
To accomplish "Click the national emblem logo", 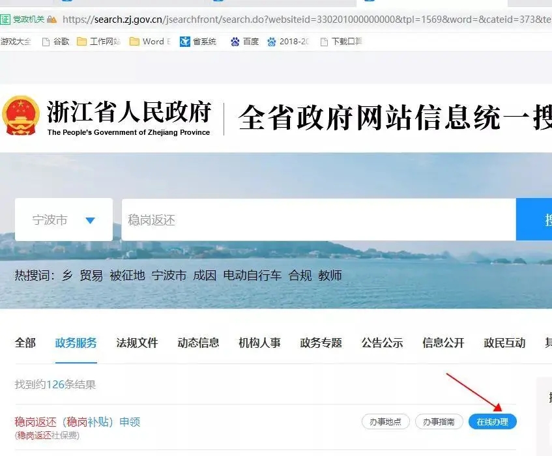I will coord(21,115).
